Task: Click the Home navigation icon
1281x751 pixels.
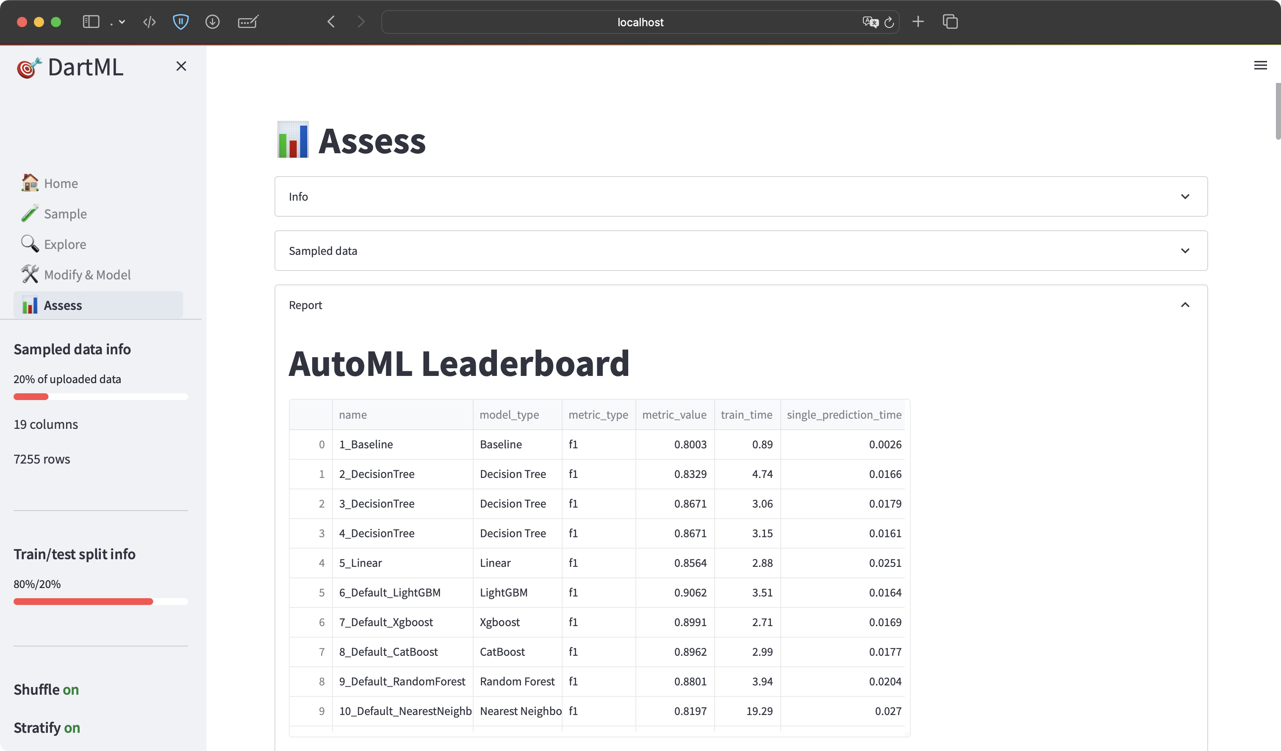Action: pyautogui.click(x=30, y=182)
